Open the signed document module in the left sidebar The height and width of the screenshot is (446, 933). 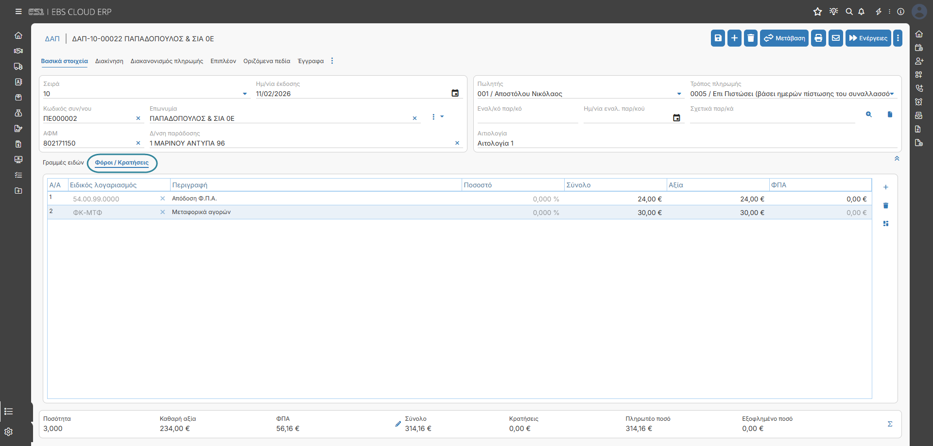click(x=18, y=129)
